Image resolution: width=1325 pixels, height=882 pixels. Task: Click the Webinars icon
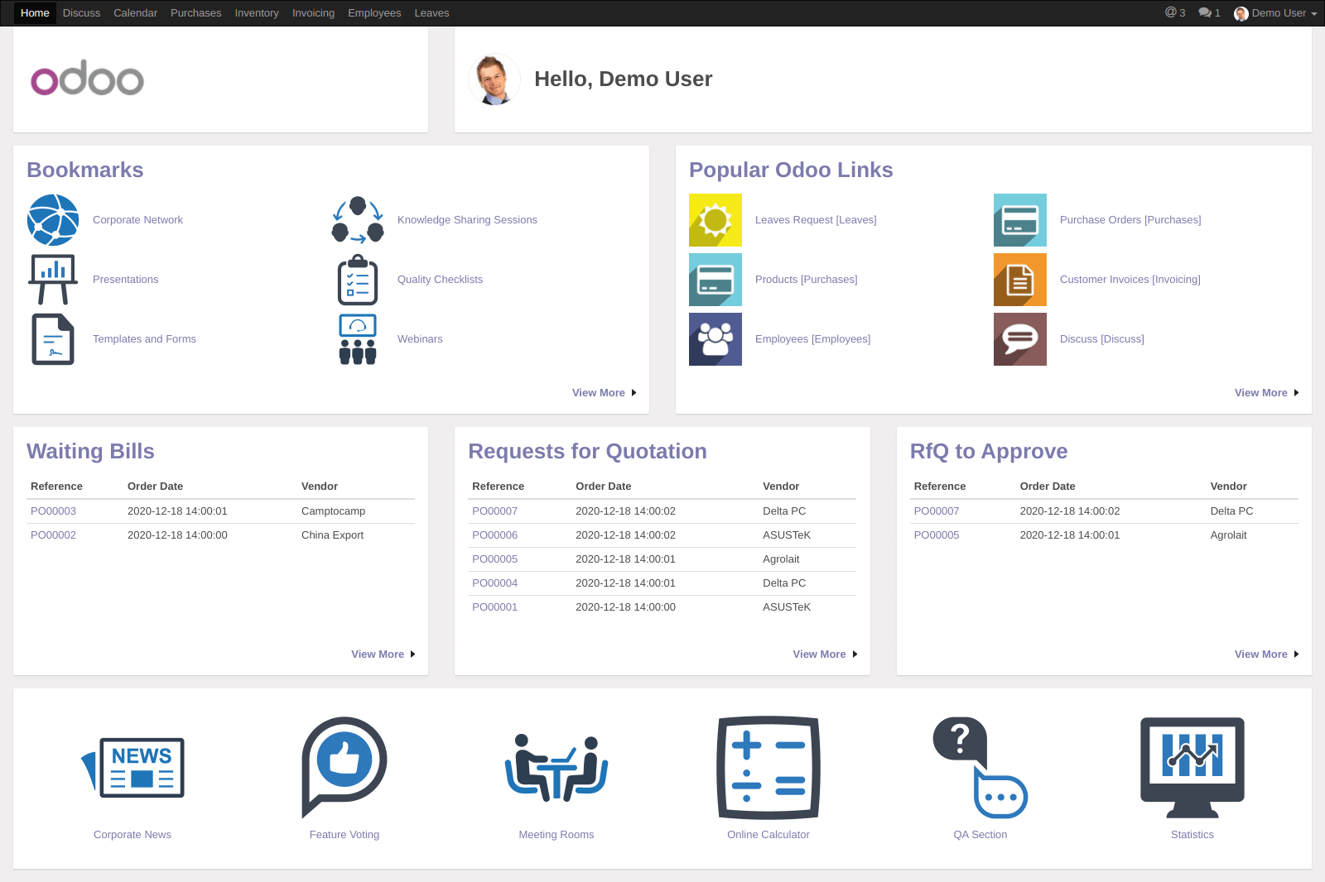tap(357, 338)
